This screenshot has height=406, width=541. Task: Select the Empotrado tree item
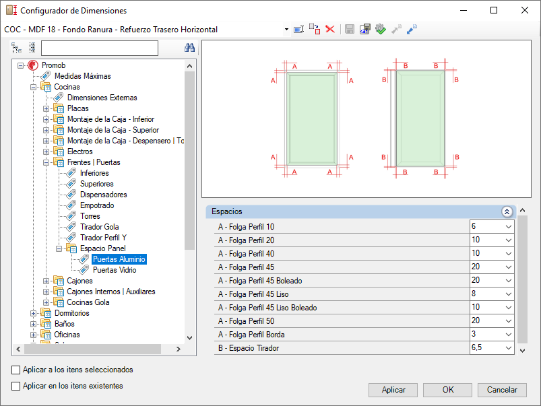point(97,205)
